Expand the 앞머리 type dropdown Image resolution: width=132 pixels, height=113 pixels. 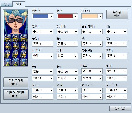coord(43,32)
